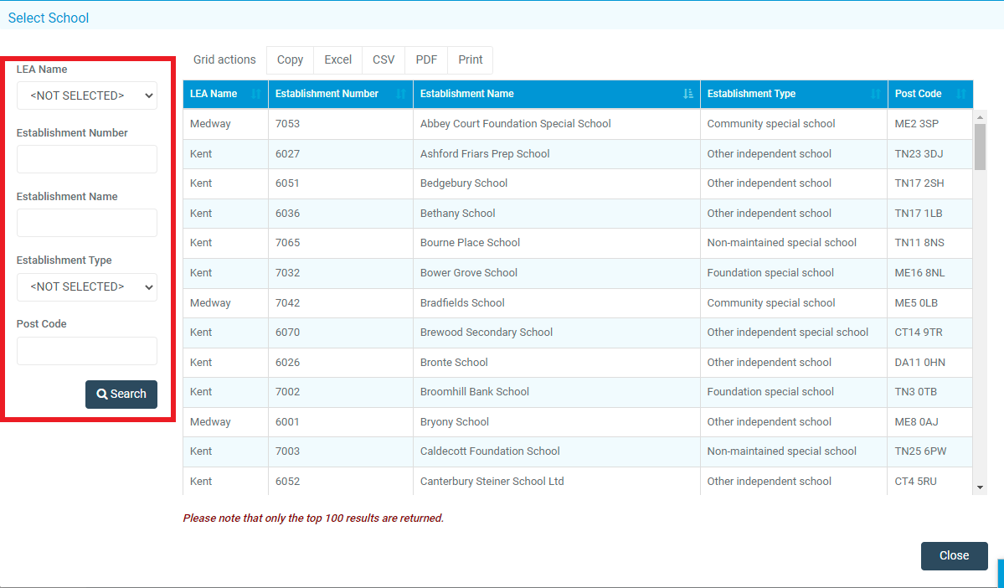
Task: Open the Bethany School link
Action: coord(457,213)
